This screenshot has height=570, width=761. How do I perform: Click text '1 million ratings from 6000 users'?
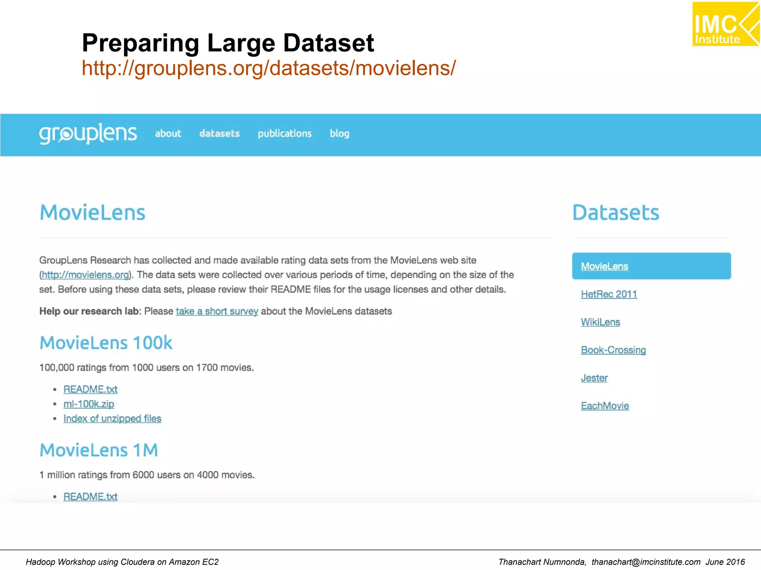110,475
